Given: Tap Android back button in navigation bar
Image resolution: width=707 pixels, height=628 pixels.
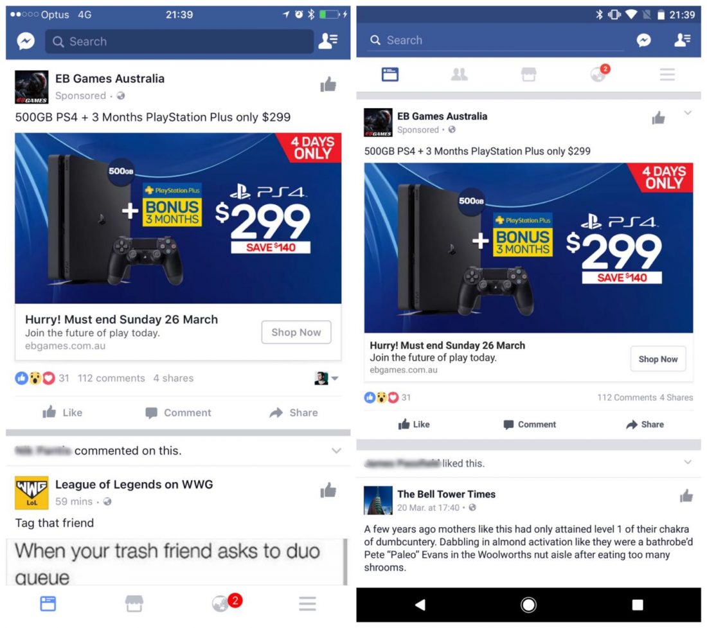Looking at the screenshot, I should [420, 605].
